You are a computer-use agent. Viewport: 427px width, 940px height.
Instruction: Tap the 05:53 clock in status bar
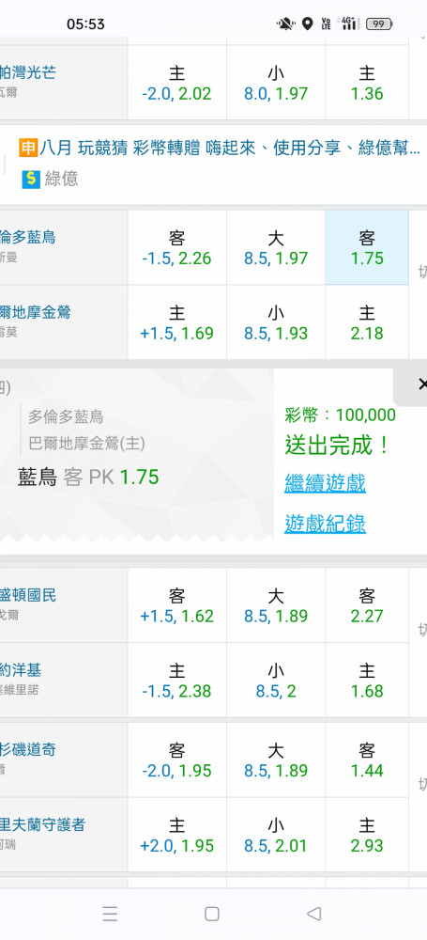click(85, 24)
